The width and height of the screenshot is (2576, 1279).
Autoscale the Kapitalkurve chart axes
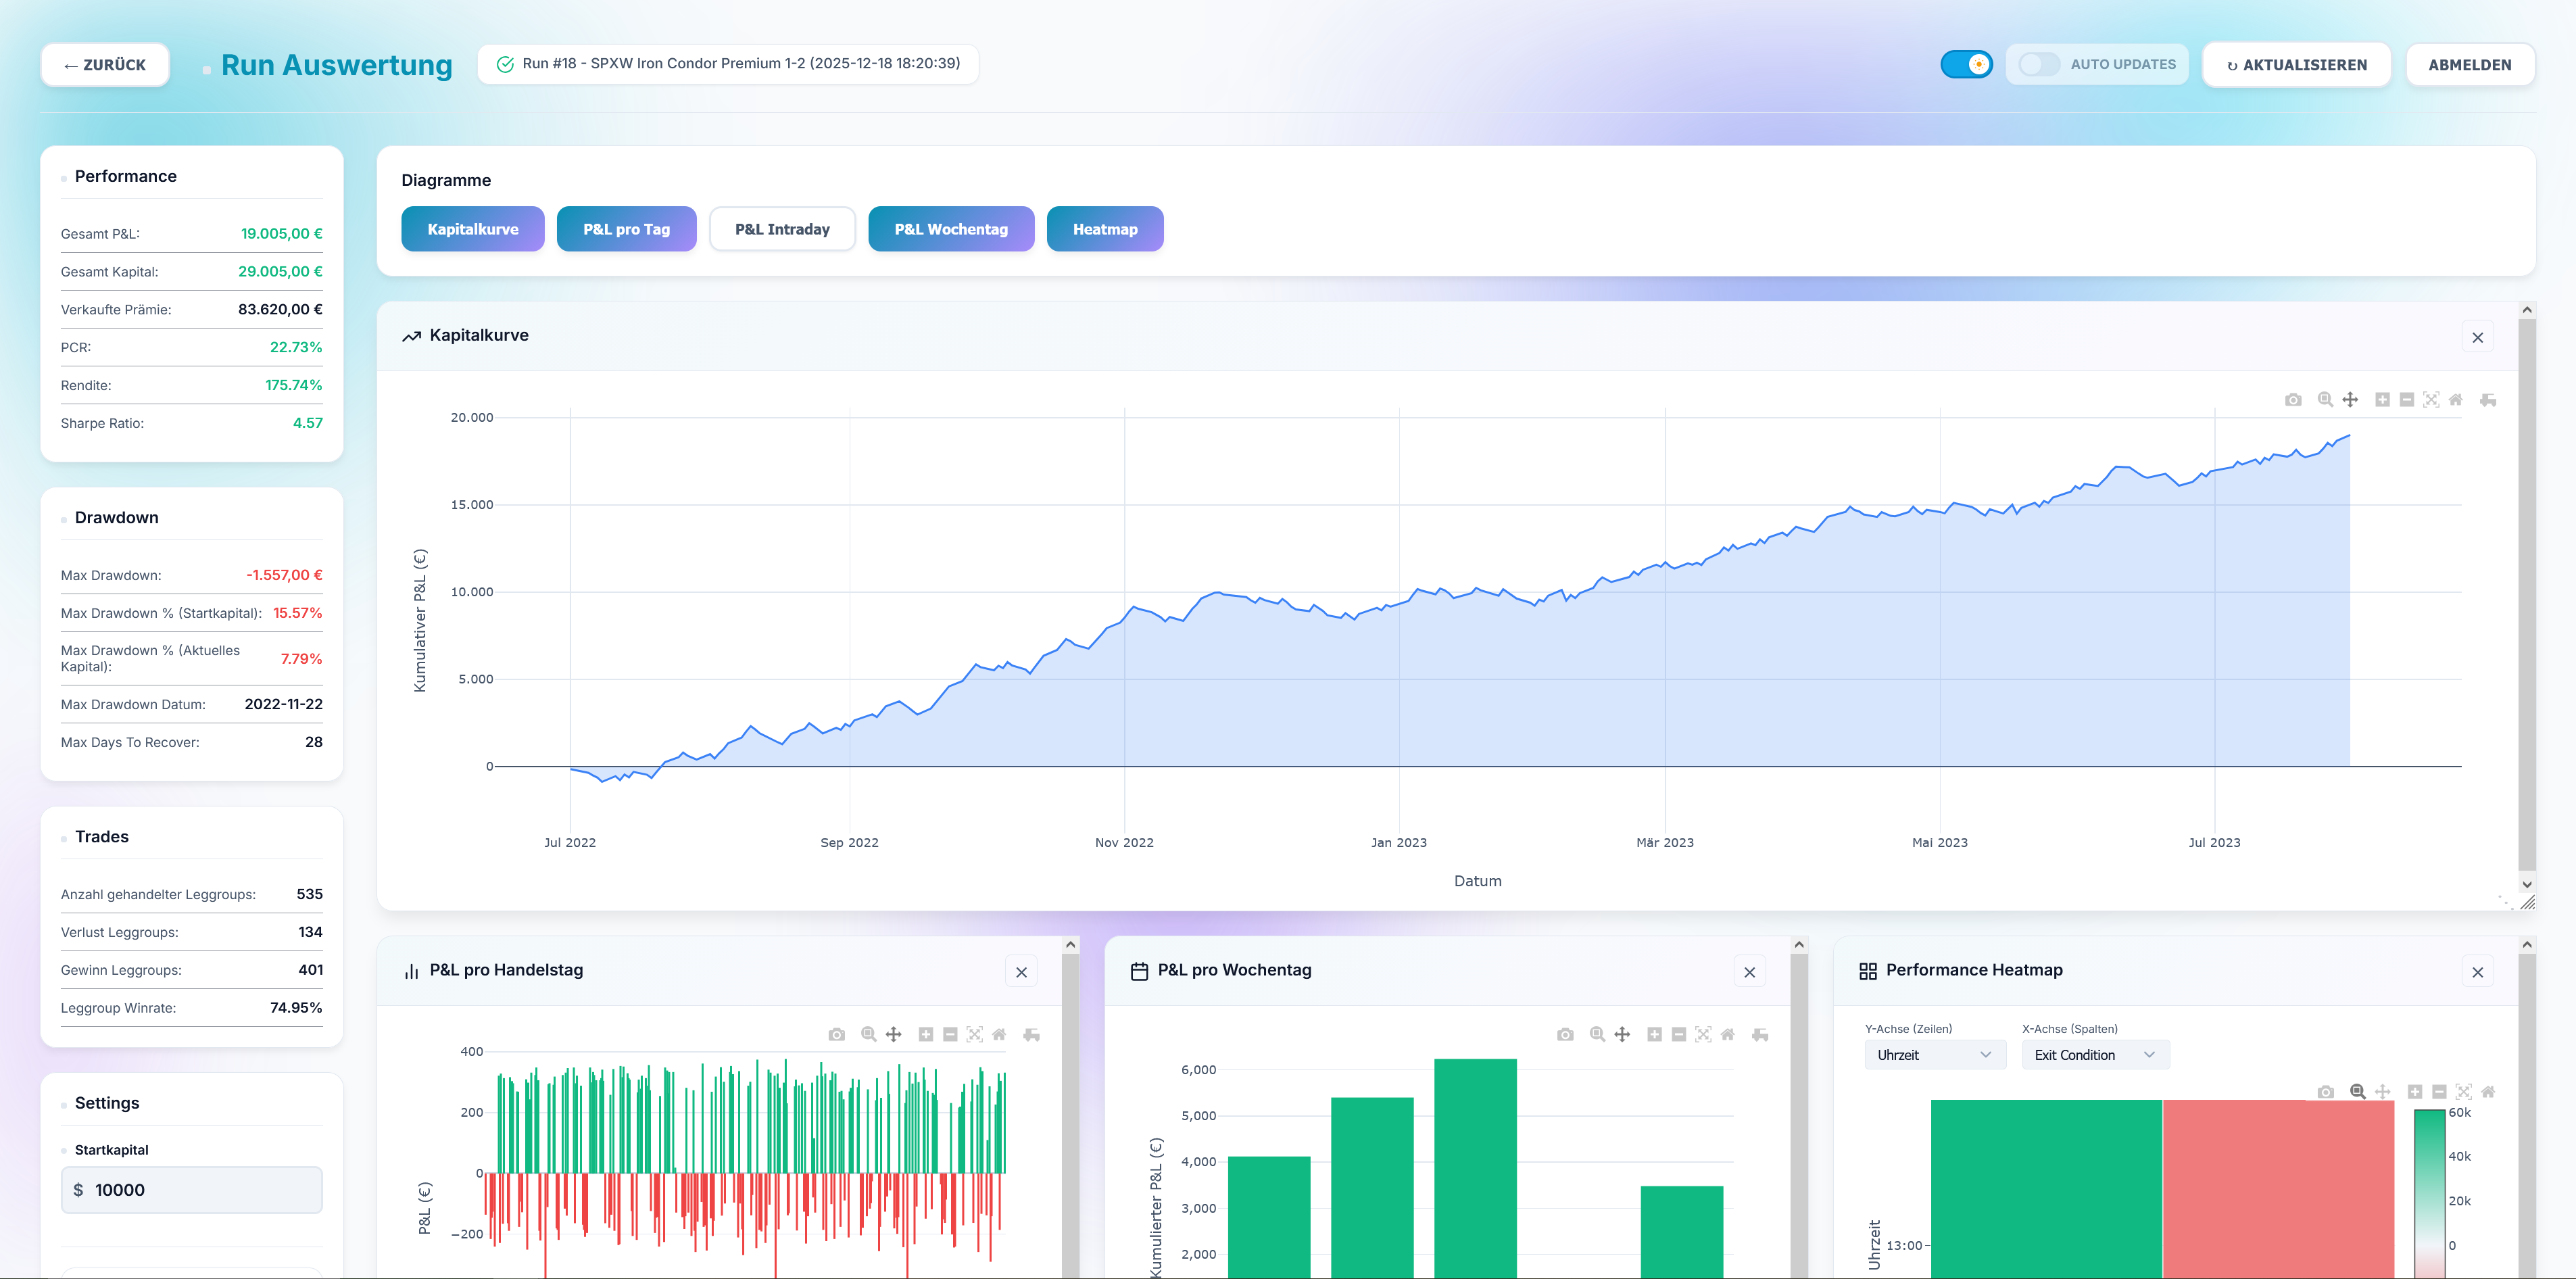[x=2431, y=400]
